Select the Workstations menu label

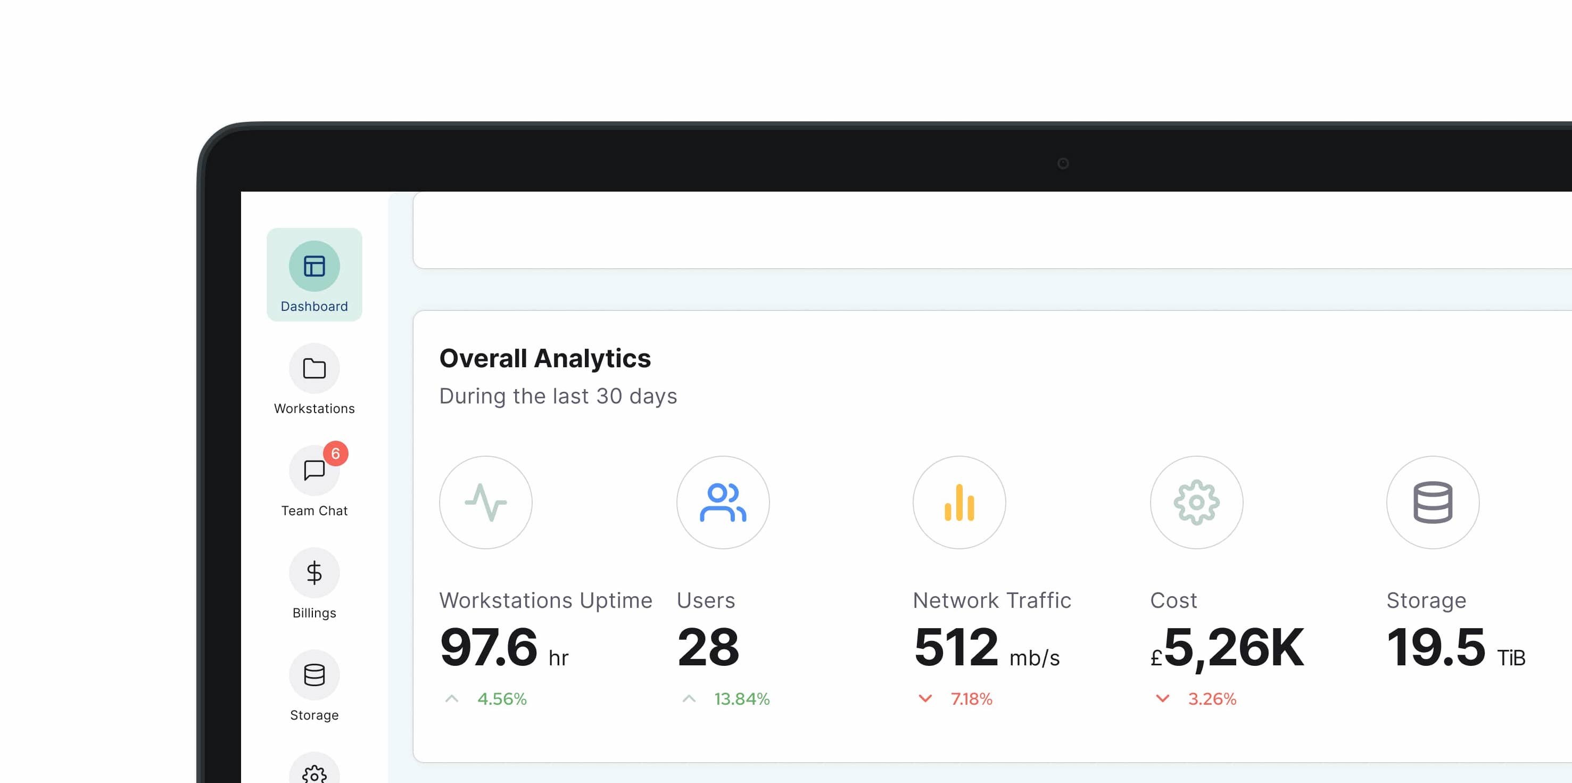[315, 408]
